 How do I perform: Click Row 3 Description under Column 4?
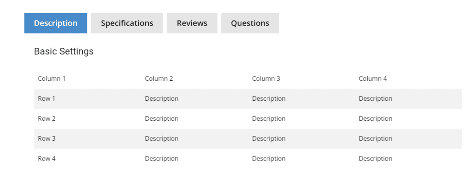pos(376,139)
